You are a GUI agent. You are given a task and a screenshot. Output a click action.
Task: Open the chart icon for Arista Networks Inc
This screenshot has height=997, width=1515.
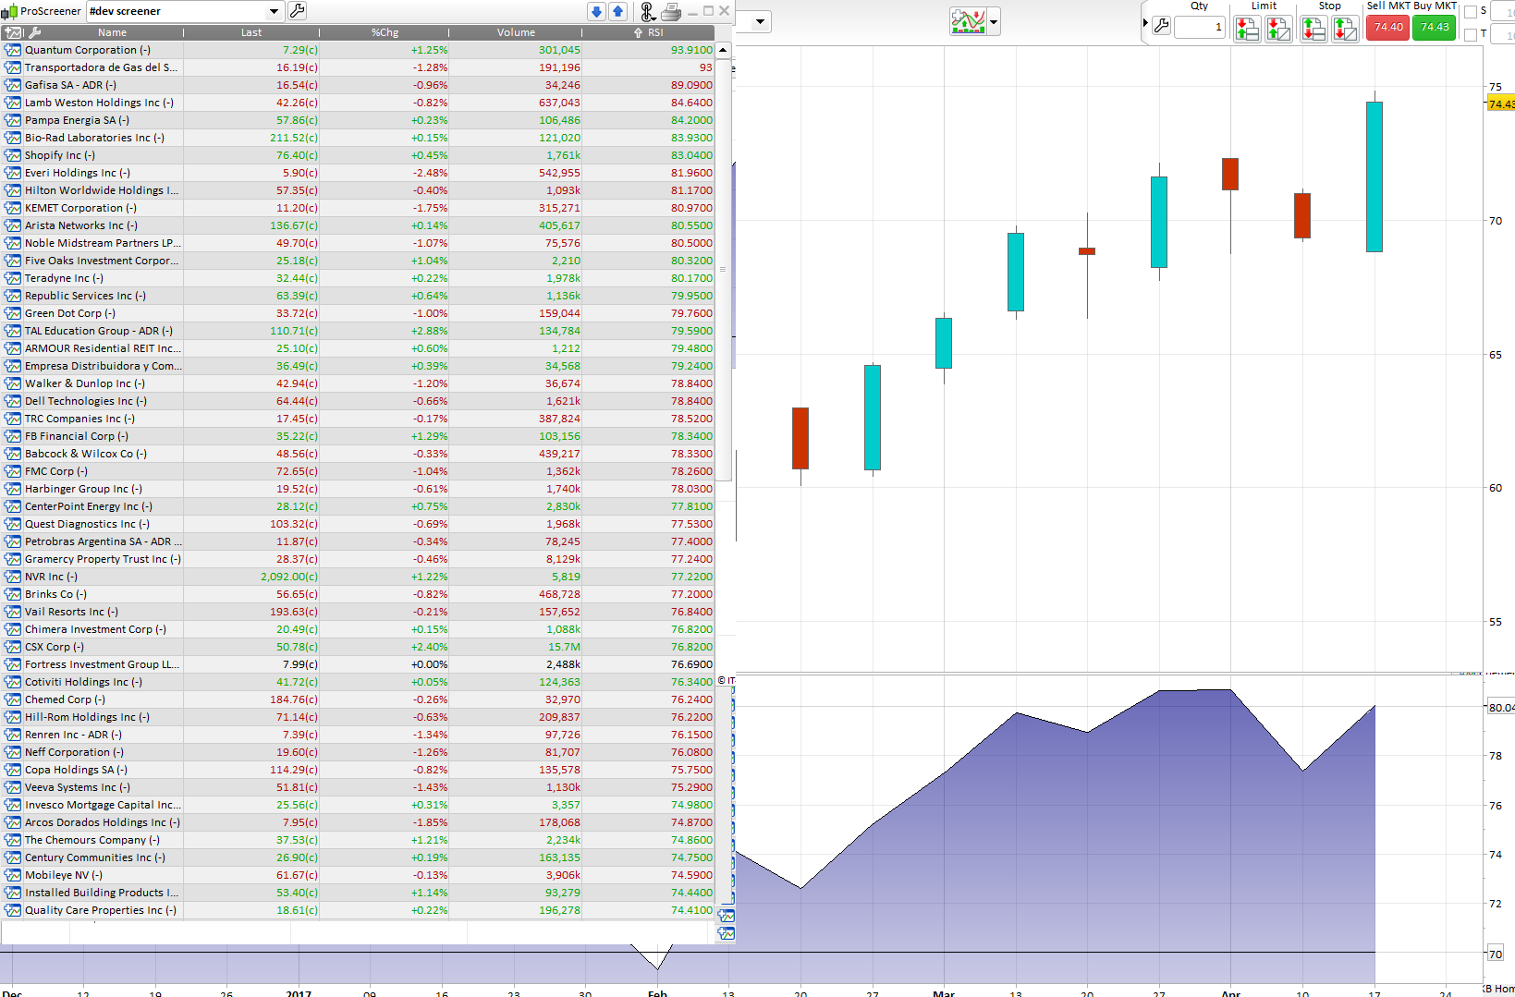tap(13, 225)
